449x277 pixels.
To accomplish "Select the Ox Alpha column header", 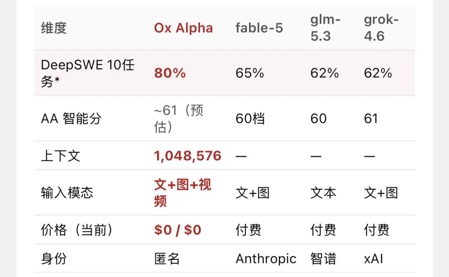I will pyautogui.click(x=183, y=28).
